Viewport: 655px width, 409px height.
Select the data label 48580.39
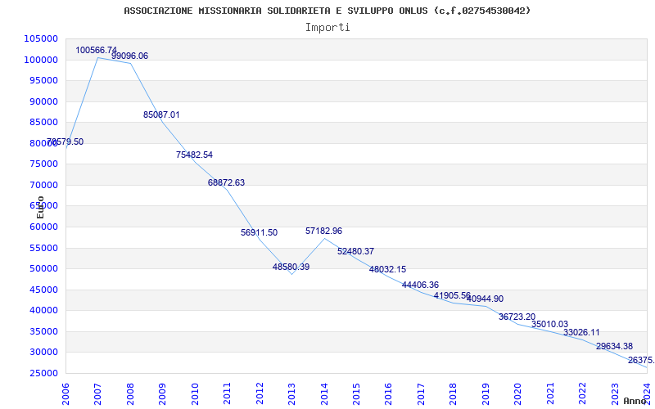coord(291,267)
